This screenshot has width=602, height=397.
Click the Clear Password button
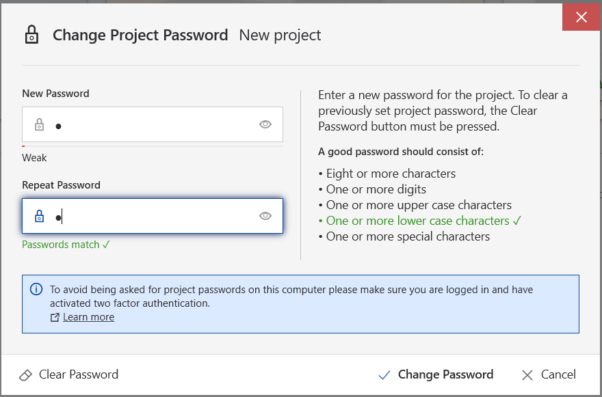point(68,374)
